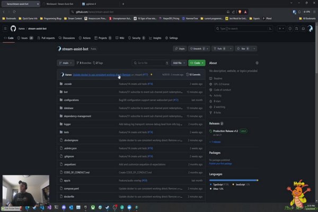Viewport: 318px width, 212px height.
Task: Open the Insights tab
Action: 155,38
